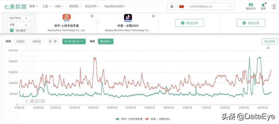Remove 抖音 from comparison

pos(153,16)
